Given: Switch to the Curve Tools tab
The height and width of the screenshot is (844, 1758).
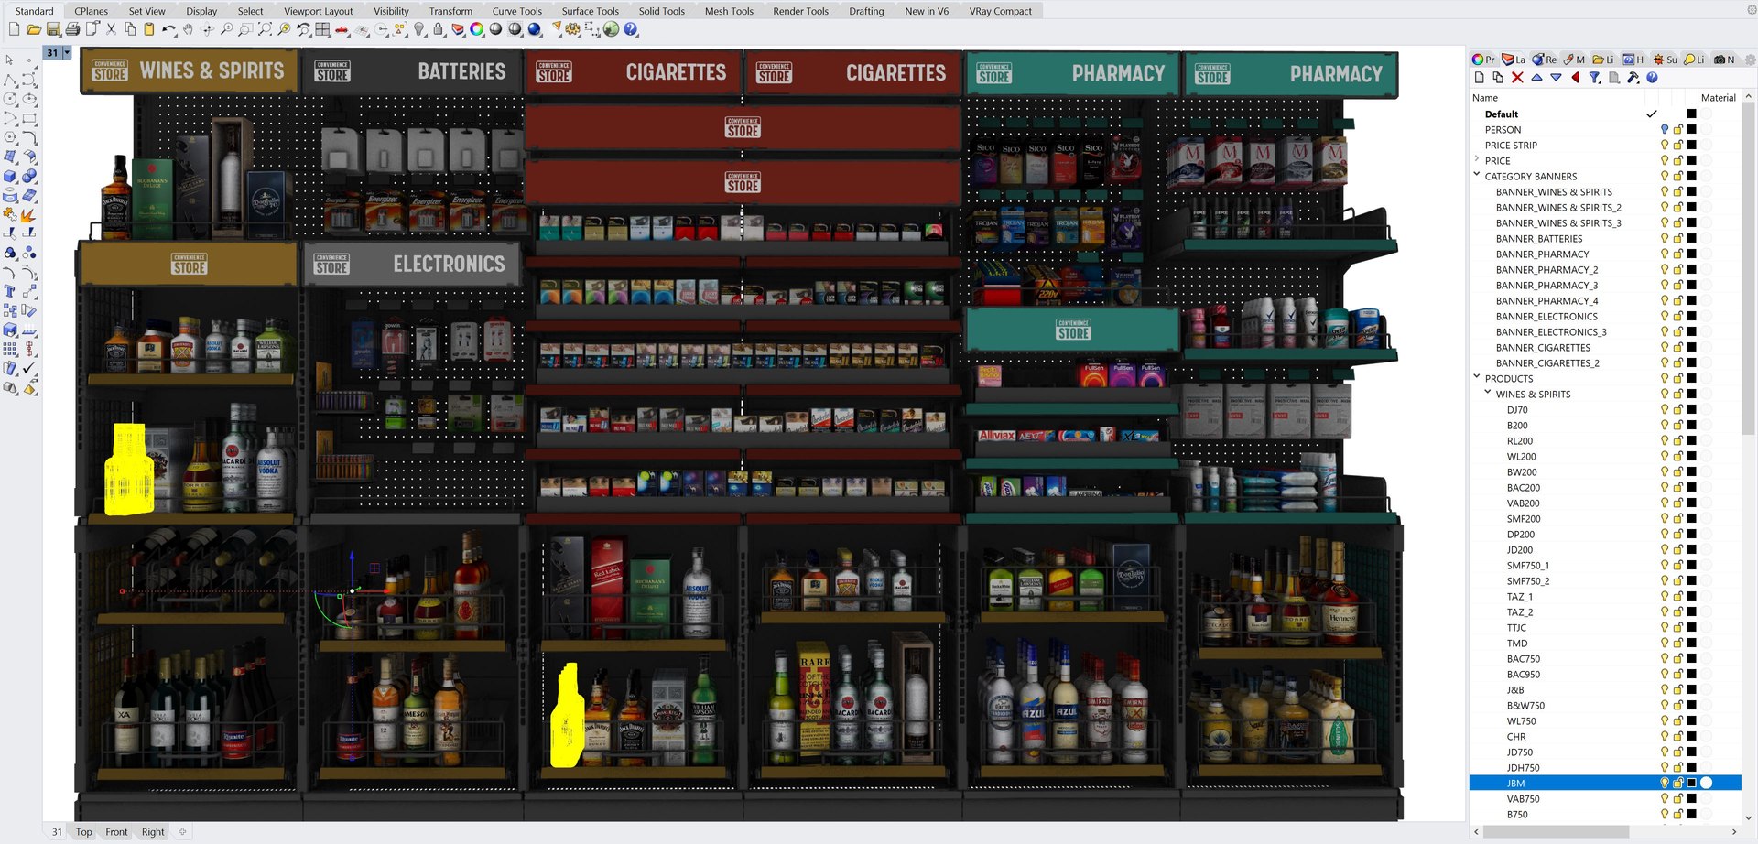Looking at the screenshot, I should [x=516, y=11].
